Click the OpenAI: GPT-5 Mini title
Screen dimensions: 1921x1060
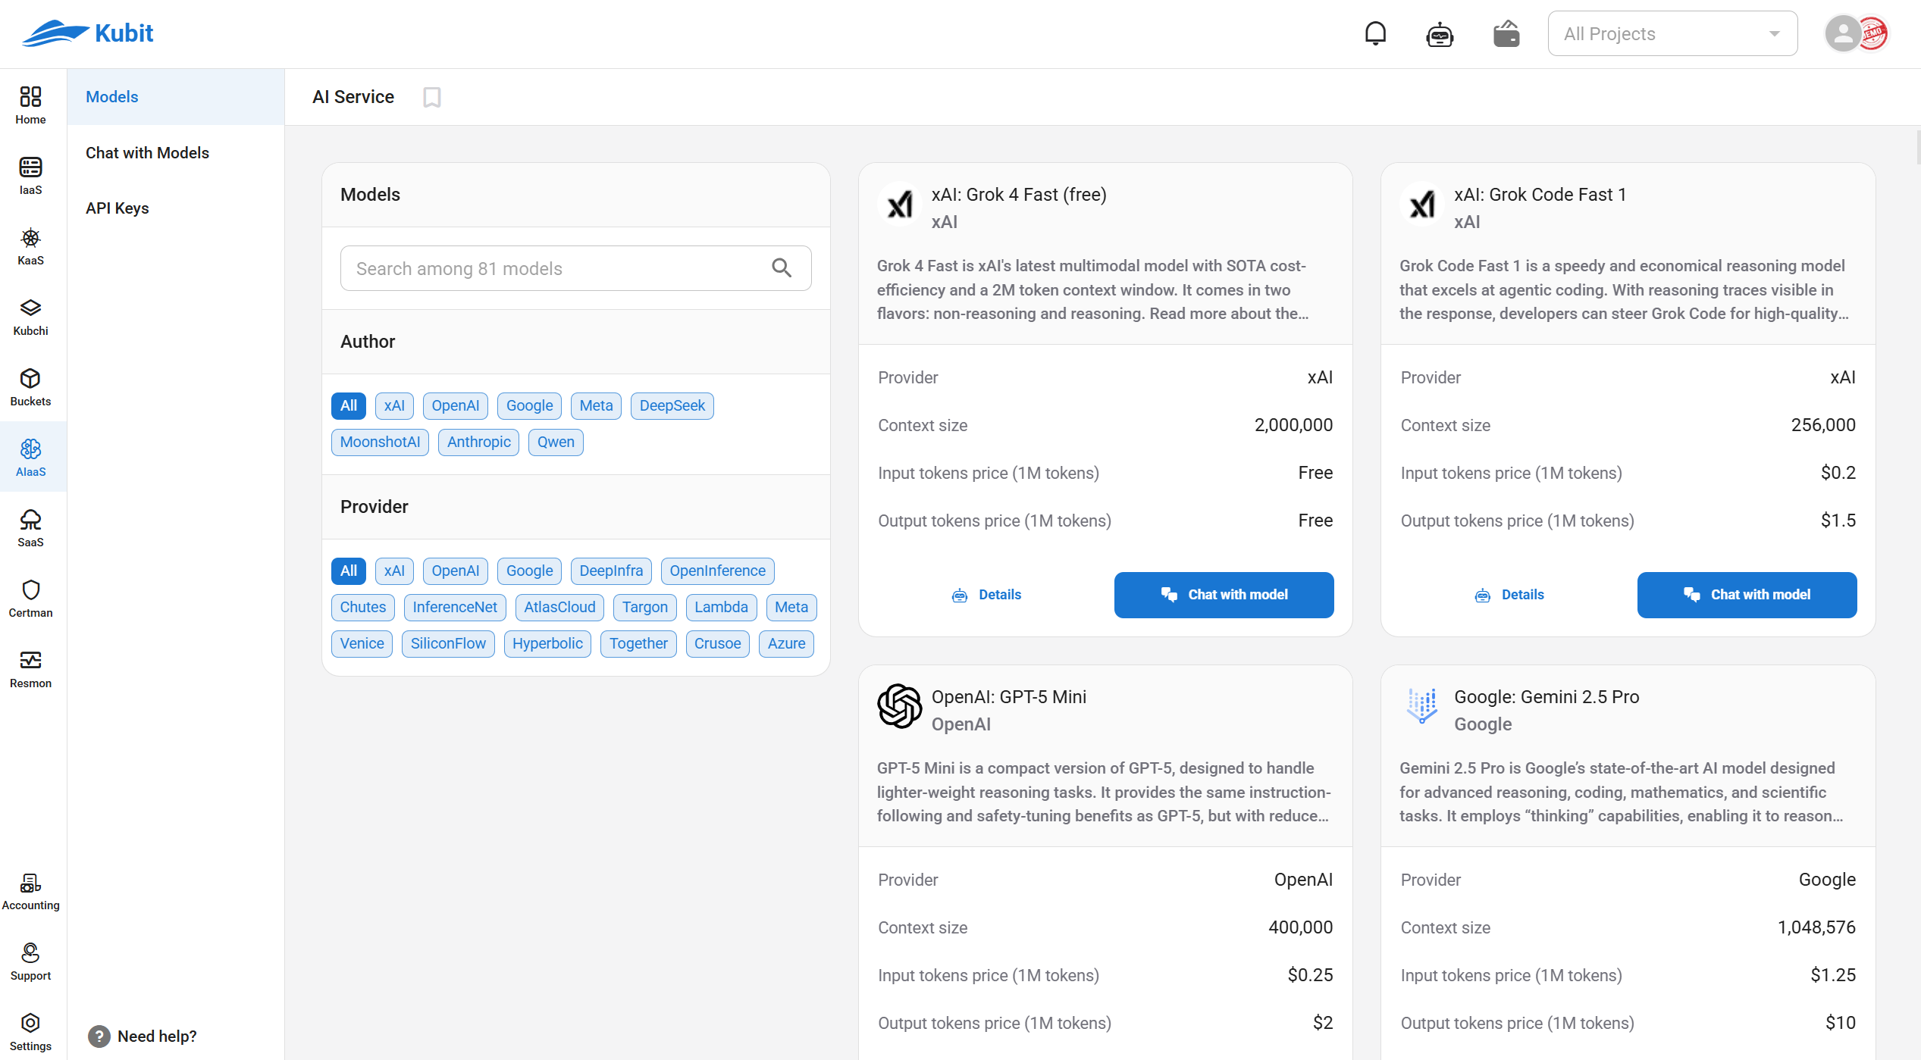click(x=1008, y=697)
